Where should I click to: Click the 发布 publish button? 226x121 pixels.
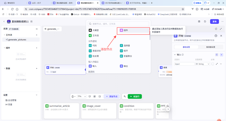[x=215, y=22]
